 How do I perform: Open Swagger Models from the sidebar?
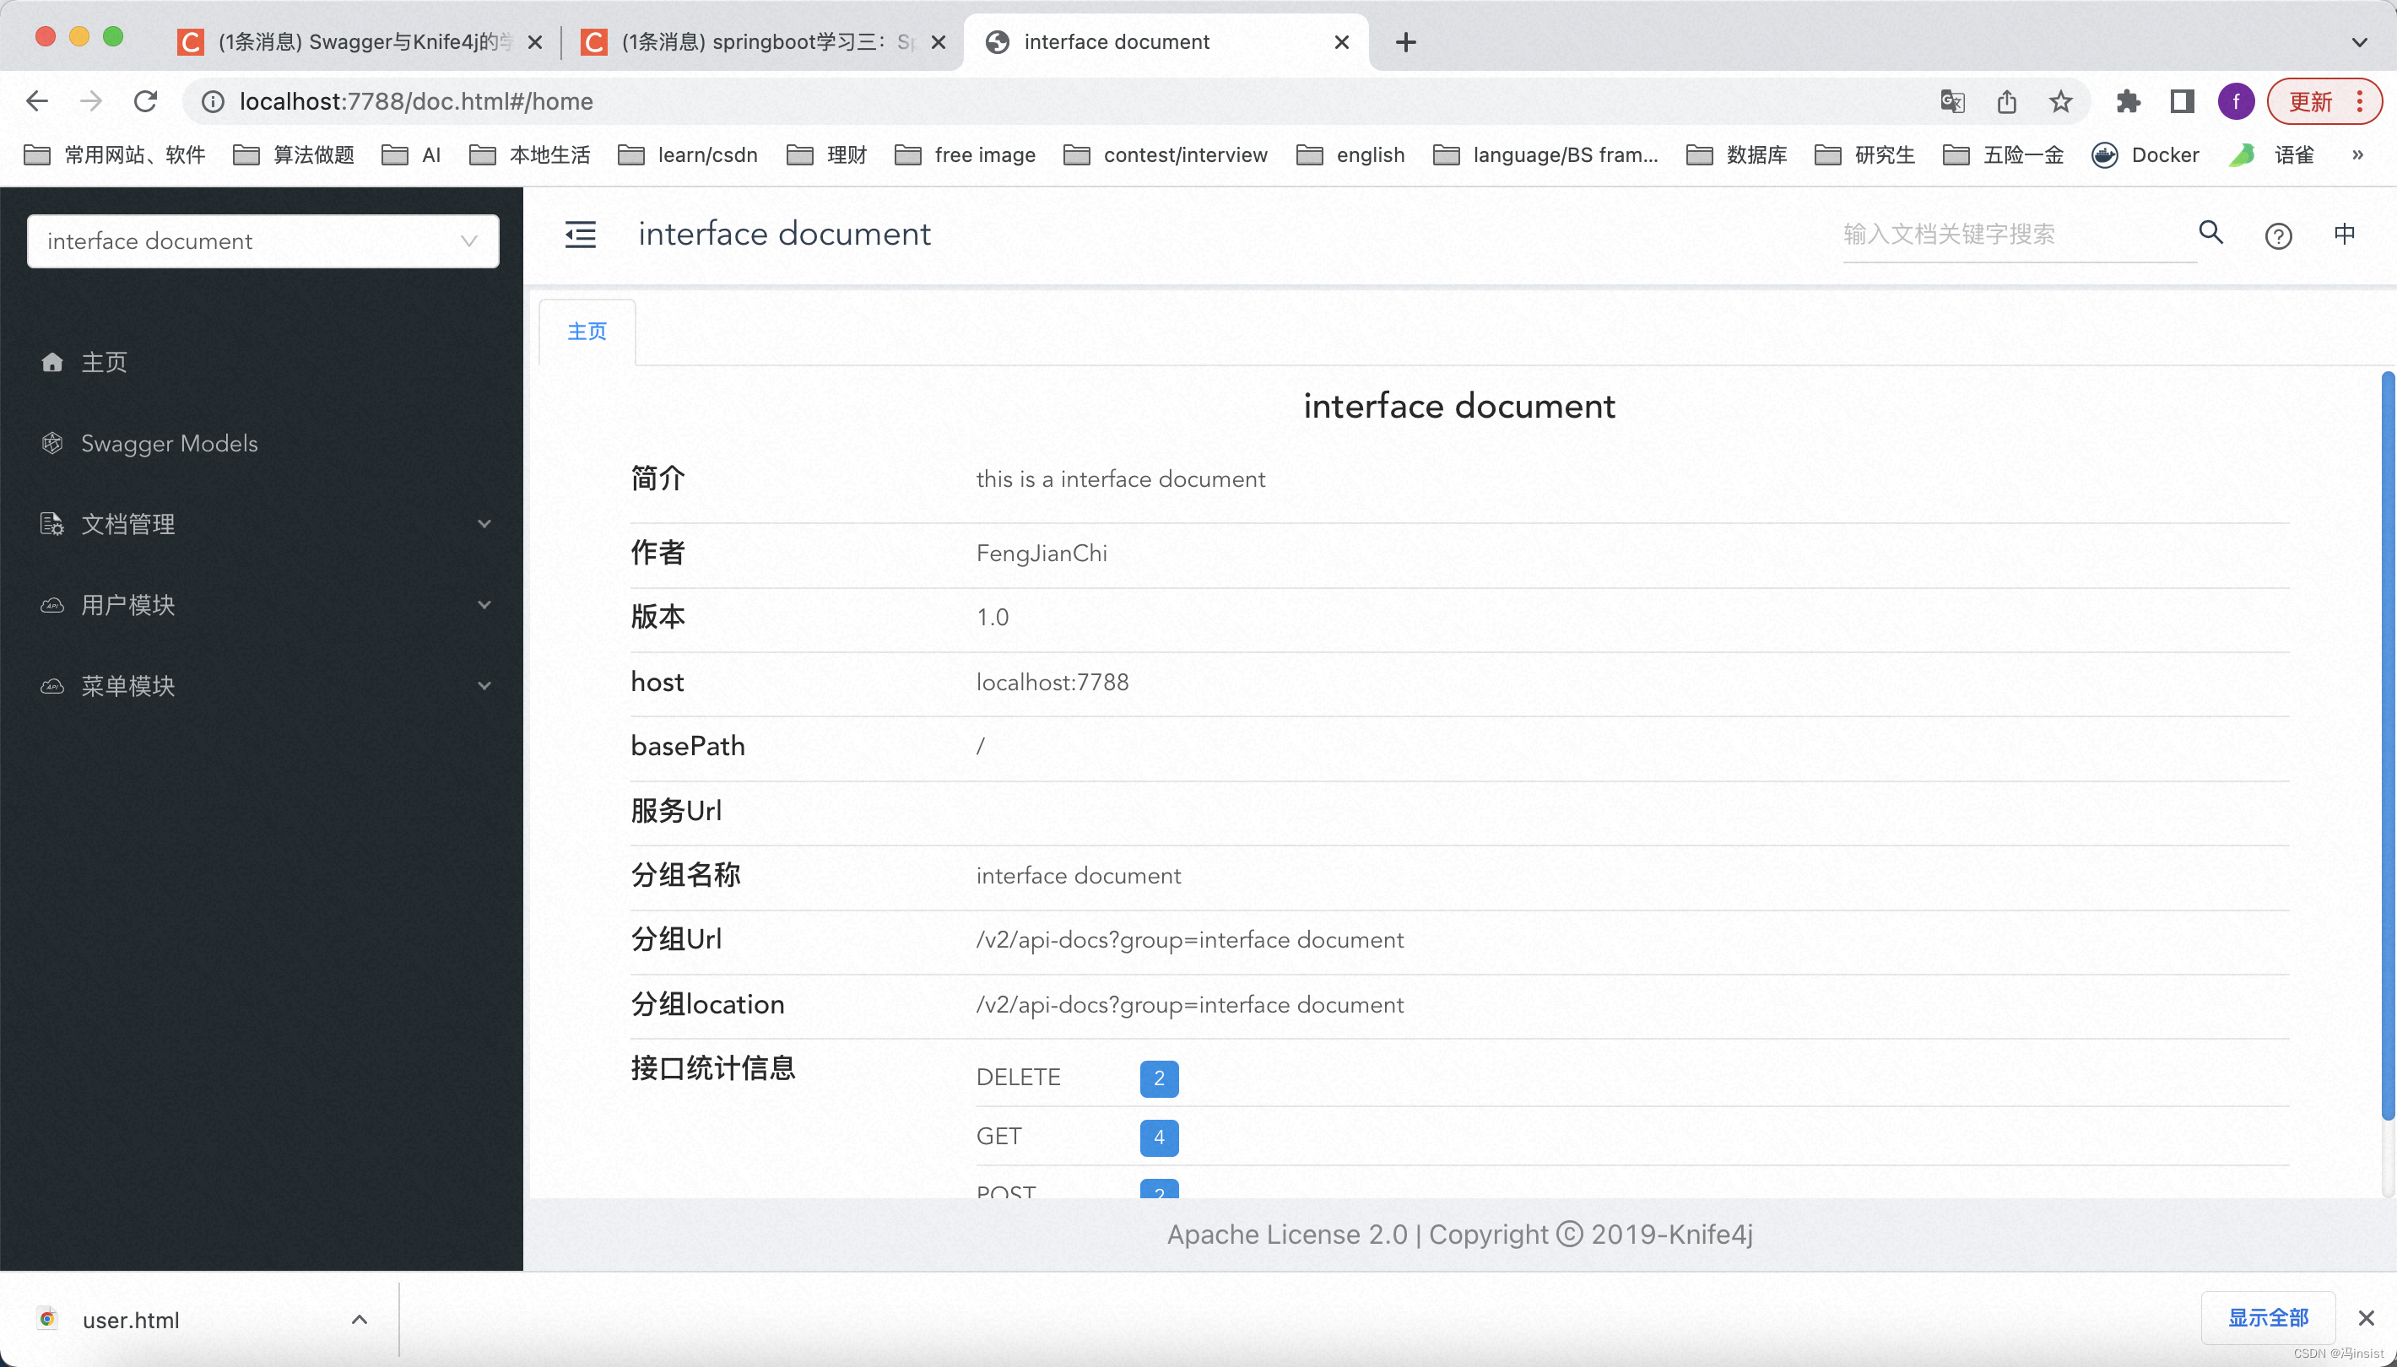(170, 443)
